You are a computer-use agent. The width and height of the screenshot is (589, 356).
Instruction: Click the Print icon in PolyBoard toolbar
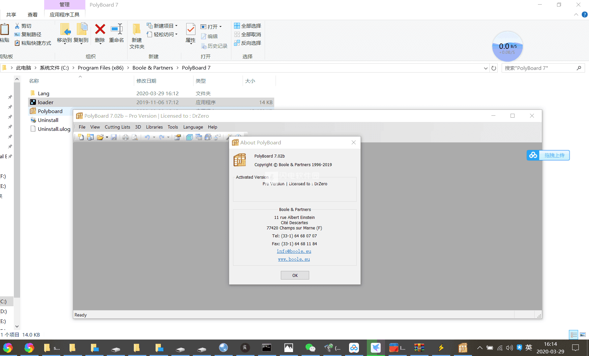(x=126, y=137)
